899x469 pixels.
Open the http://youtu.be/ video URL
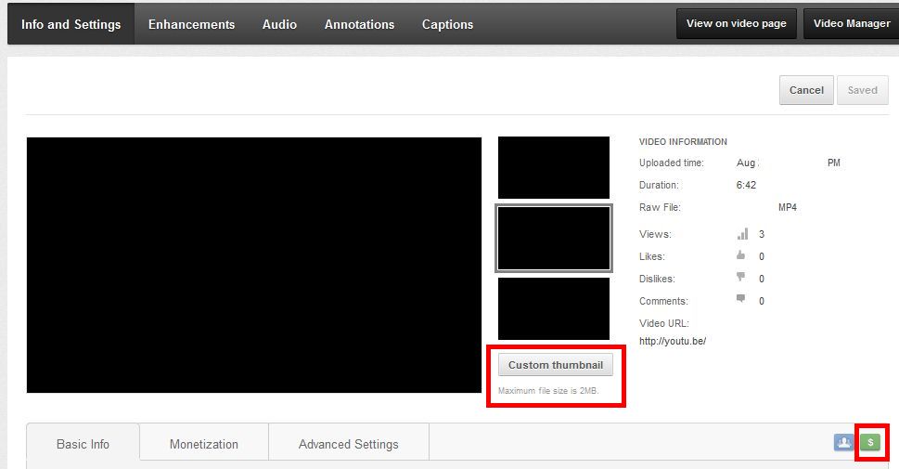[x=672, y=341]
